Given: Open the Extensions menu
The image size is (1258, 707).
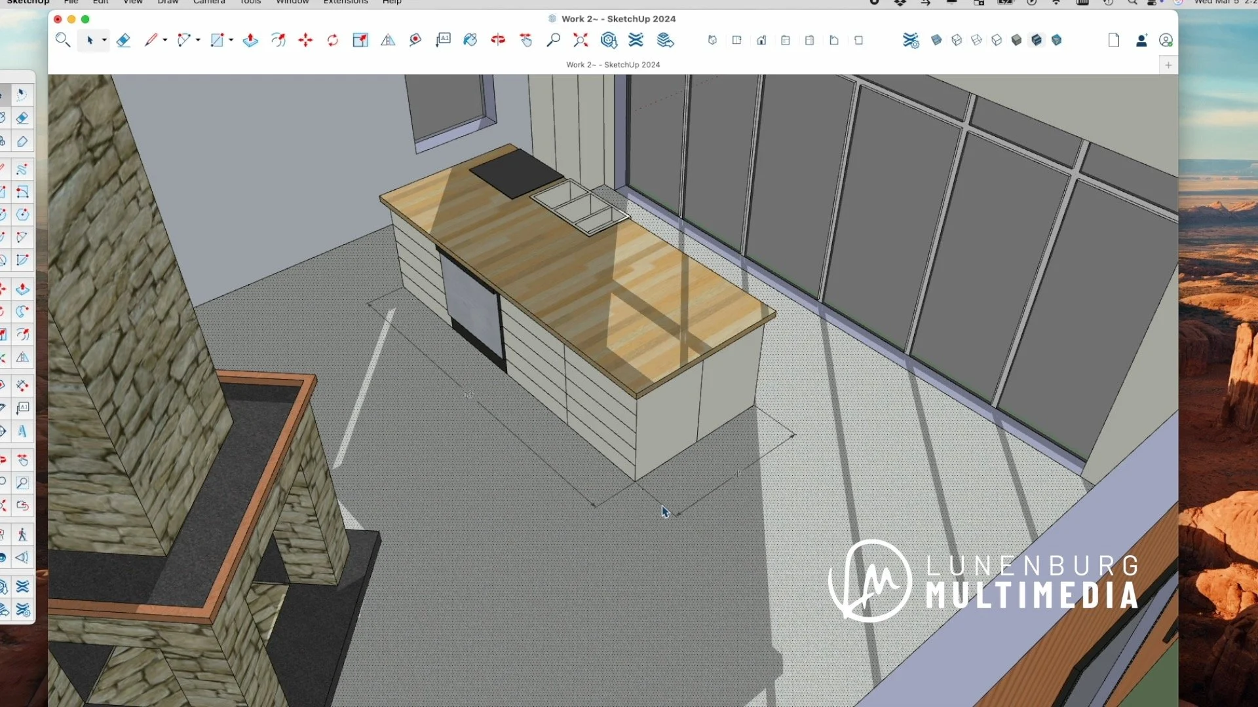Looking at the screenshot, I should pos(345,2).
